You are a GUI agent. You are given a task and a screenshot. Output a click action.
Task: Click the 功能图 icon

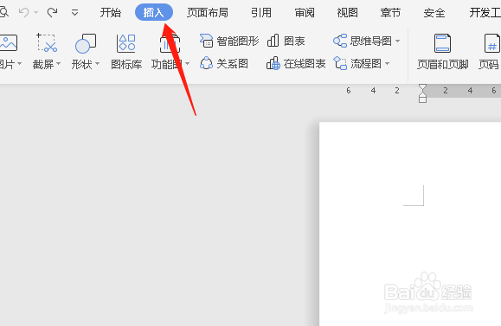170,43
